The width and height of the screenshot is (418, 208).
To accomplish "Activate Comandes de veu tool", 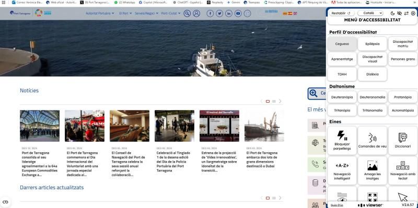I will pos(373,140).
